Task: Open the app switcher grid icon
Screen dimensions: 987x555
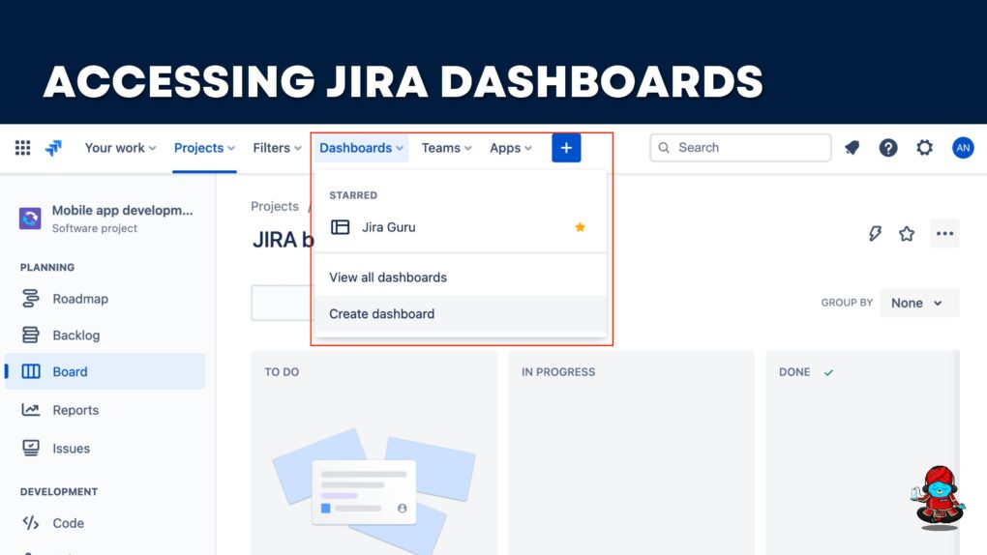Action: pos(22,148)
